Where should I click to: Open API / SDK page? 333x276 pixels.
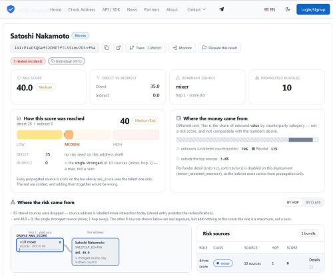pos(111,9)
